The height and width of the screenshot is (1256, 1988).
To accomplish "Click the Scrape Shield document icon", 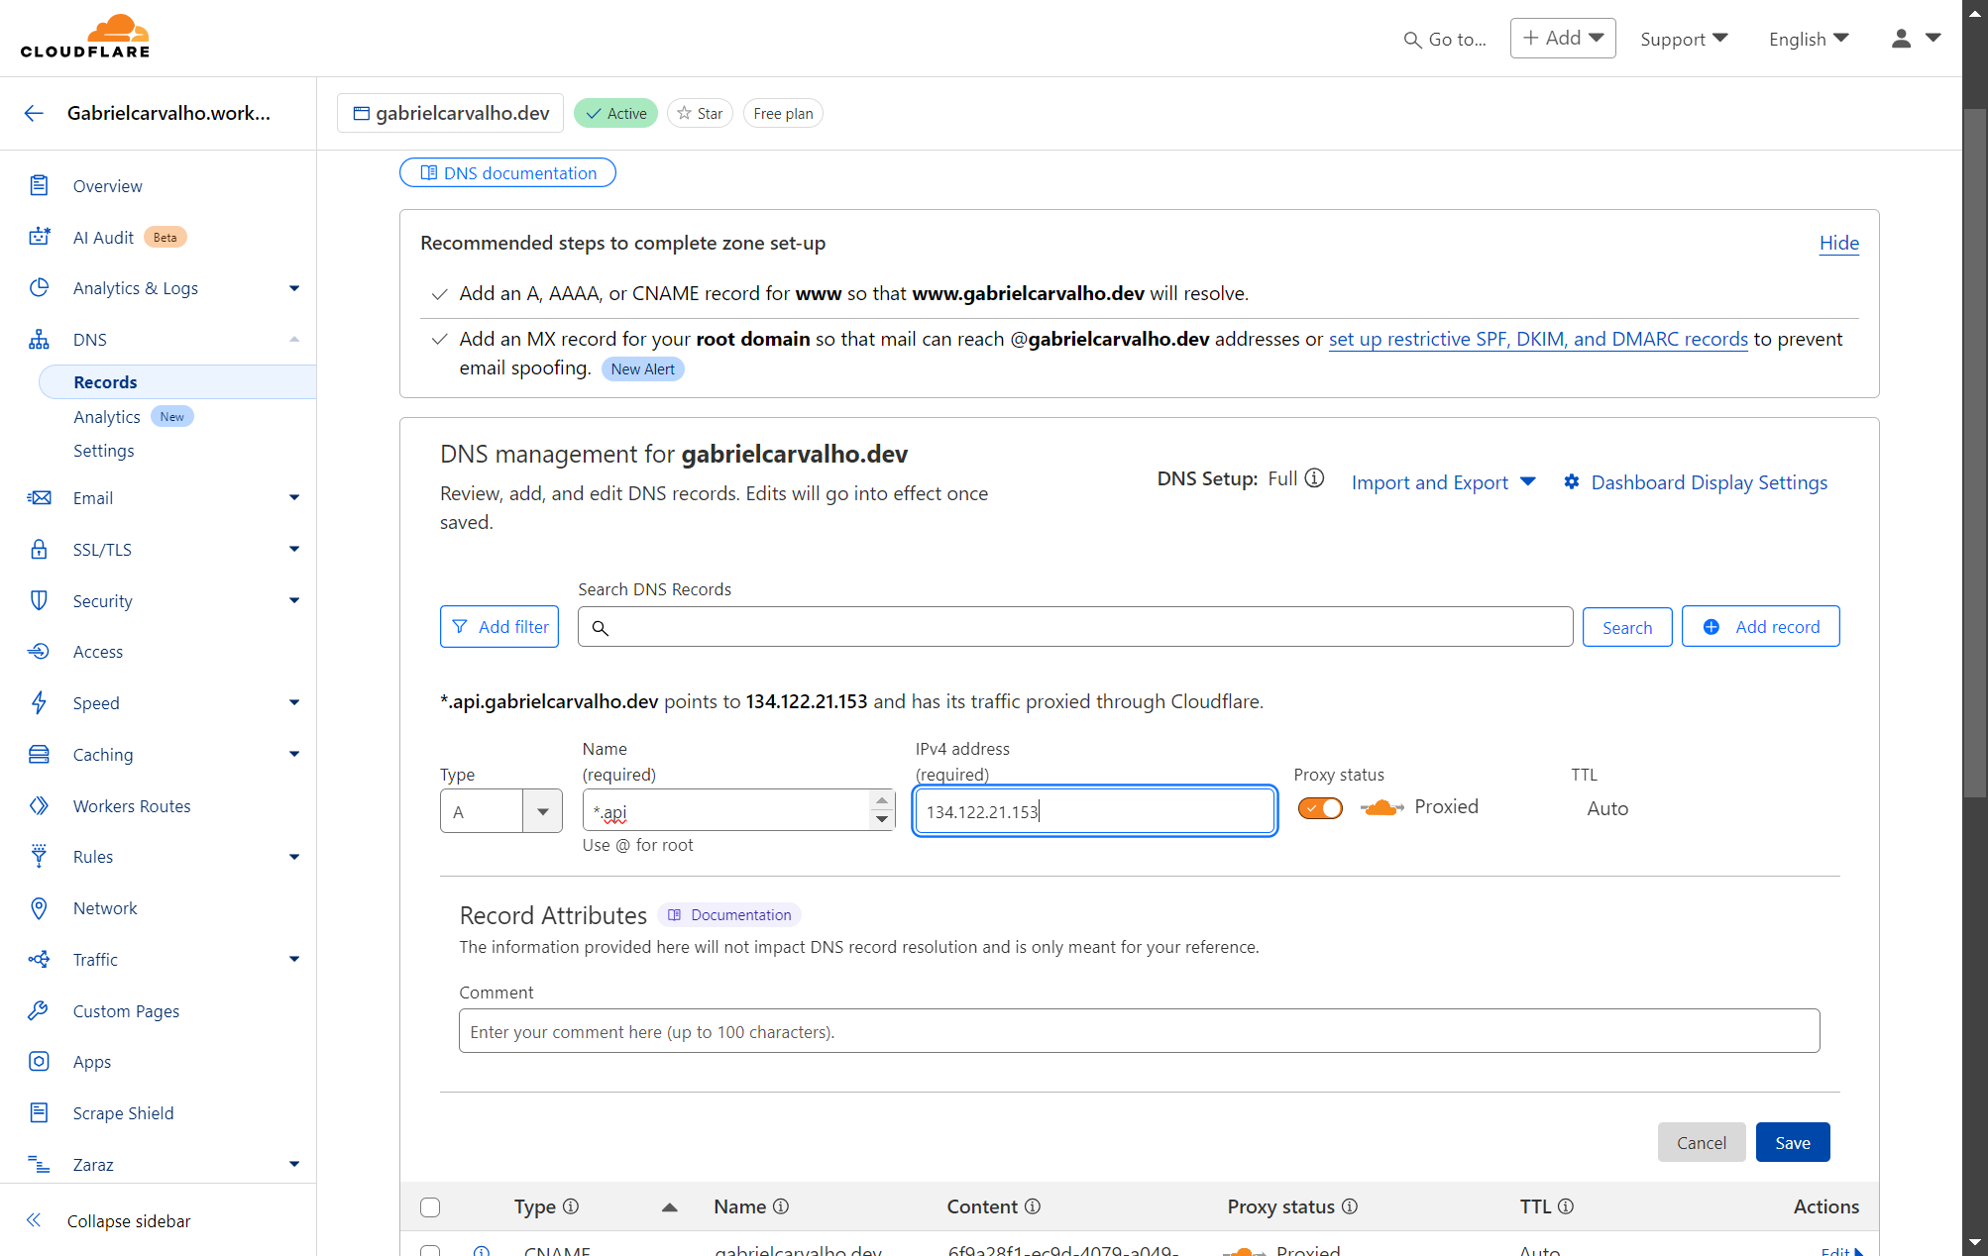I will [x=39, y=1112].
